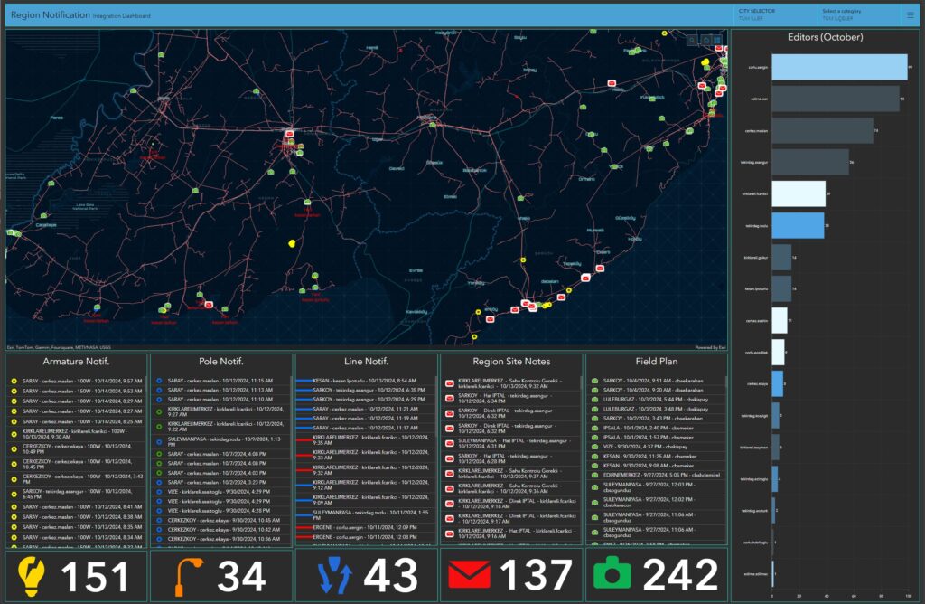Click the 151 armature count indicator

94,577
